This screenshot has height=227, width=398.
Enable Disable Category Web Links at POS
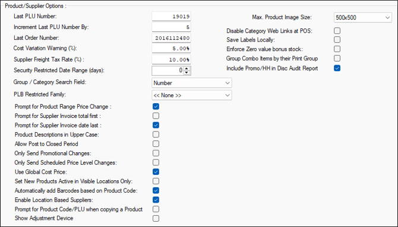337,31
